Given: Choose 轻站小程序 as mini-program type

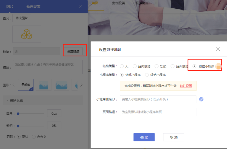Looking at the screenshot, I should pyautogui.click(x=147, y=75).
